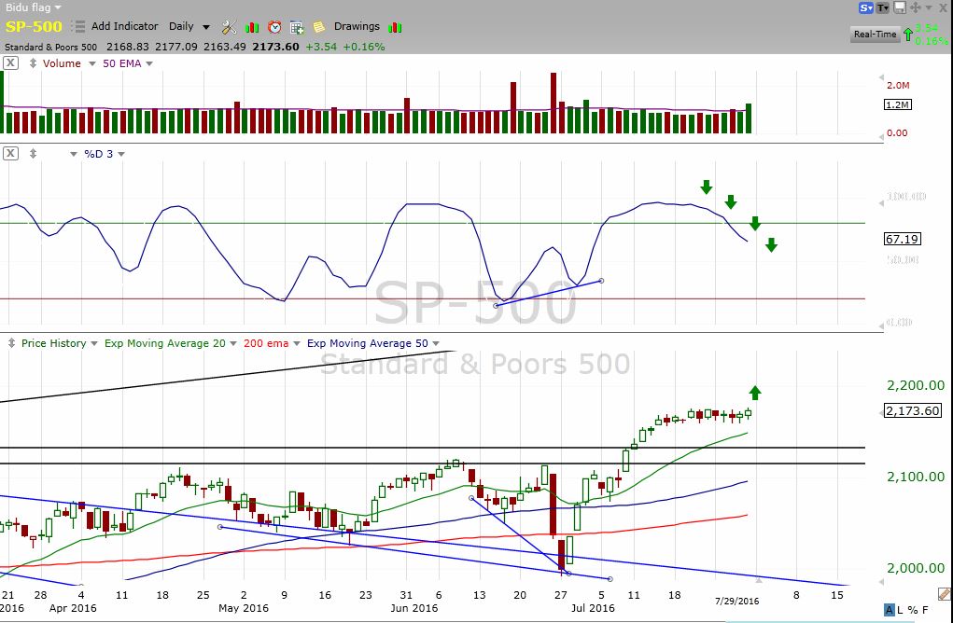
Task: Toggle arithmetic scale A at bottom right
Action: pos(890,611)
